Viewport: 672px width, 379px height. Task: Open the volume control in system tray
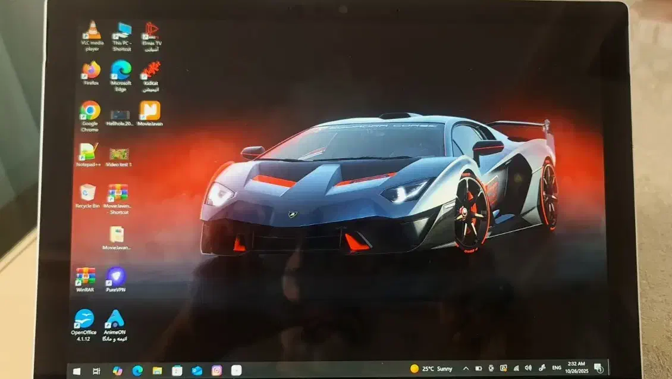tap(528, 368)
